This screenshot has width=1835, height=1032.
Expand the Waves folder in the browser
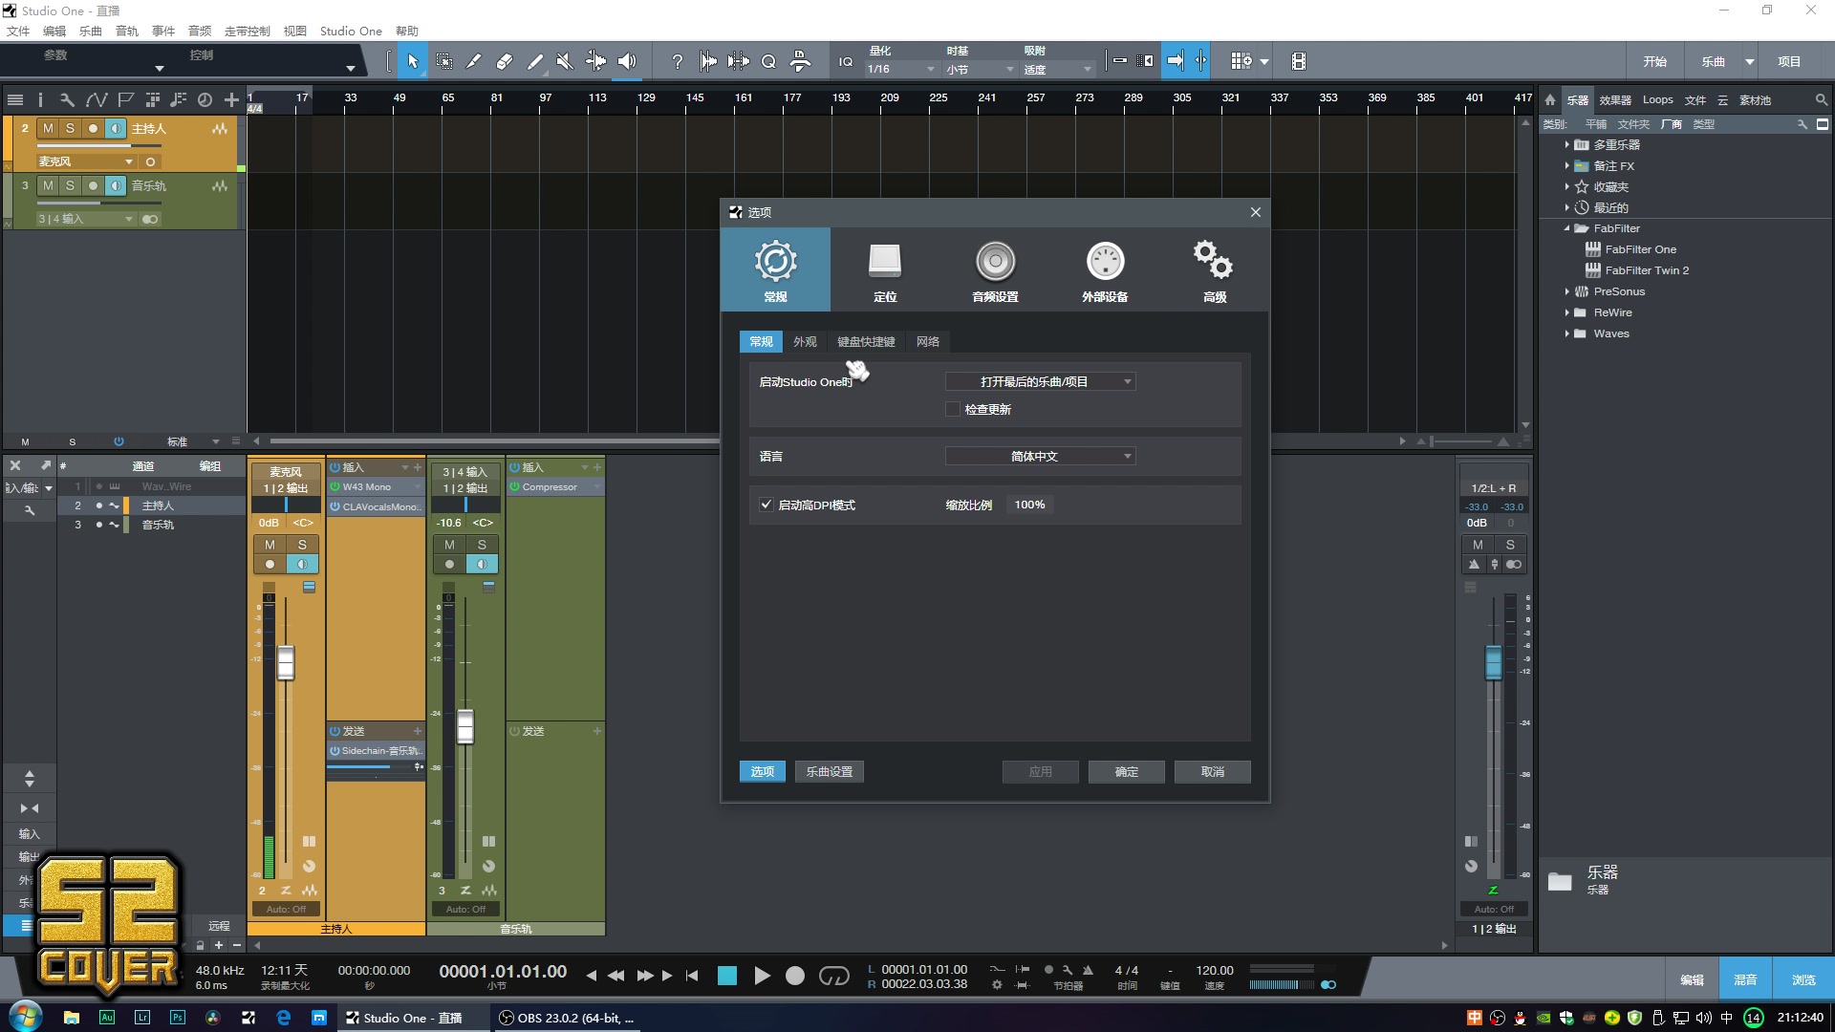tap(1567, 333)
